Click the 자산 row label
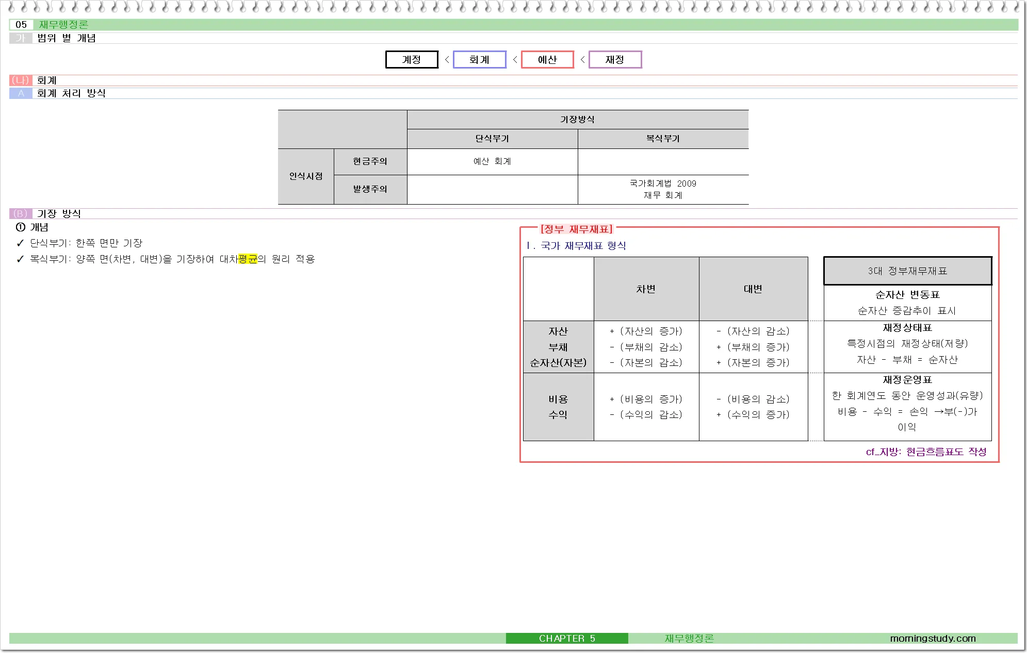The height and width of the screenshot is (653, 1027). [x=558, y=331]
